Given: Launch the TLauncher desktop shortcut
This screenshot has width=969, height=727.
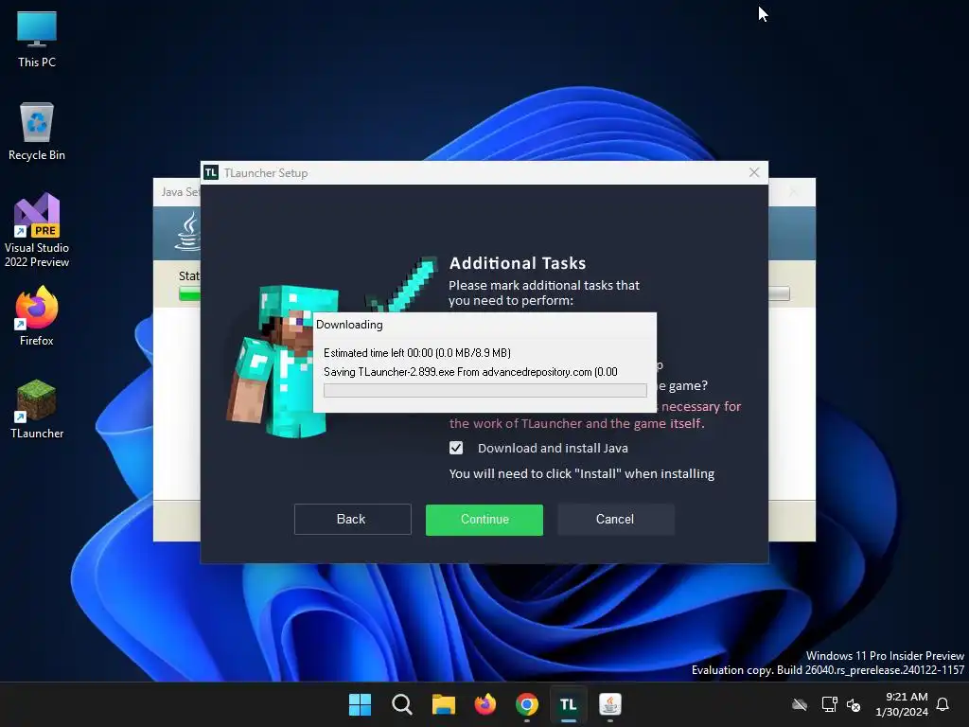Looking at the screenshot, I should (x=37, y=409).
